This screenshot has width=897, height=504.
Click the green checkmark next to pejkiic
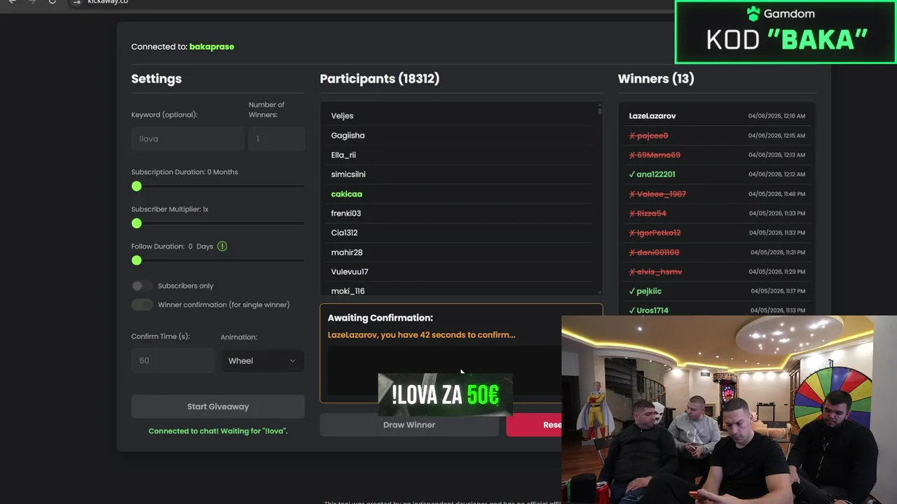(632, 291)
